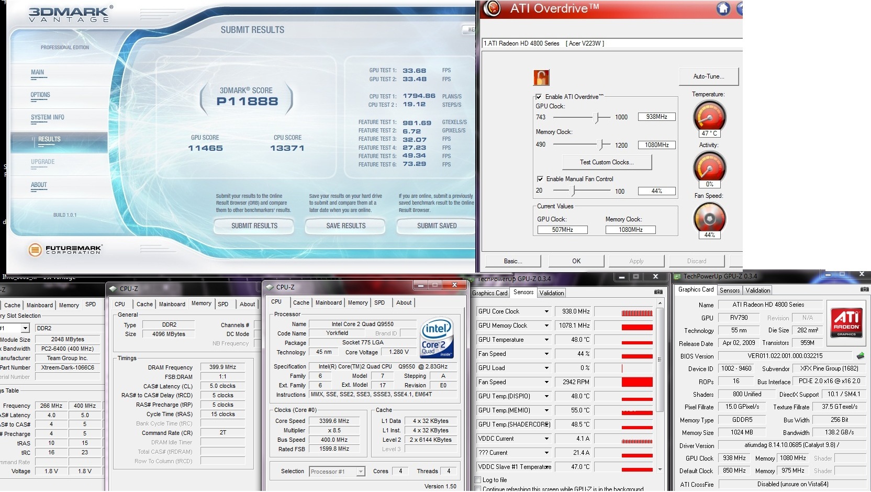
Task: Open the MAIN section in 3DMark Vantage
Action: pos(38,73)
